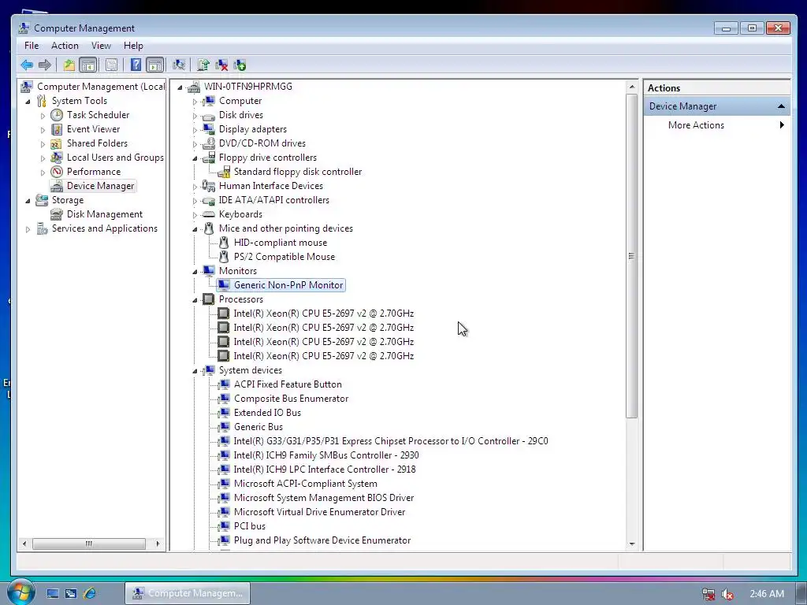Expand the Human Interface Devices category
807x605 pixels.
click(195, 186)
